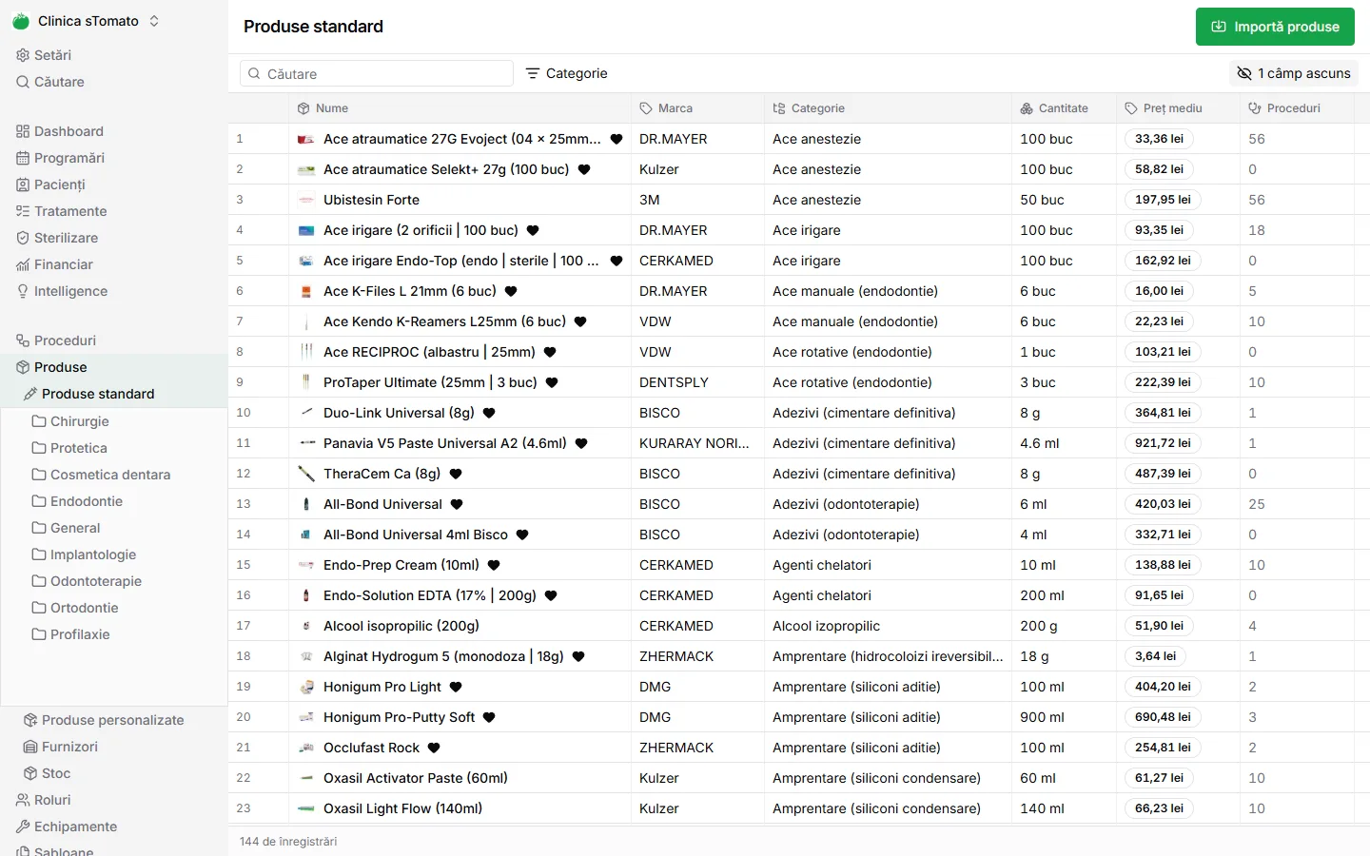Click the Importă produse button
The height and width of the screenshot is (856, 1370).
click(x=1275, y=27)
